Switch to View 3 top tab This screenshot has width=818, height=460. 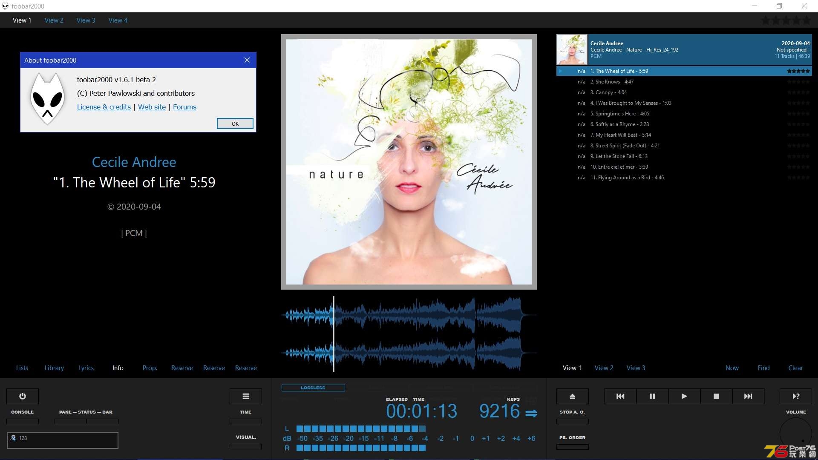tap(86, 20)
